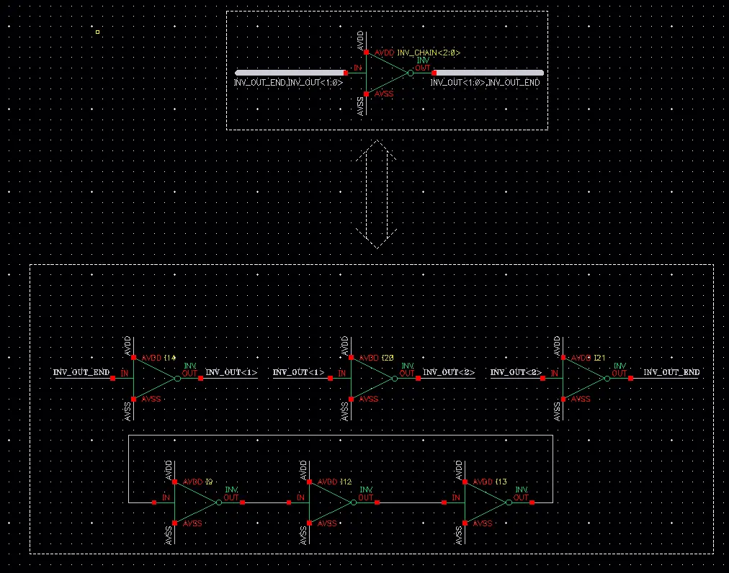Screen dimensions: 729x573
Task: Click the AVDD pin of inverter I21
Action: 563,357
